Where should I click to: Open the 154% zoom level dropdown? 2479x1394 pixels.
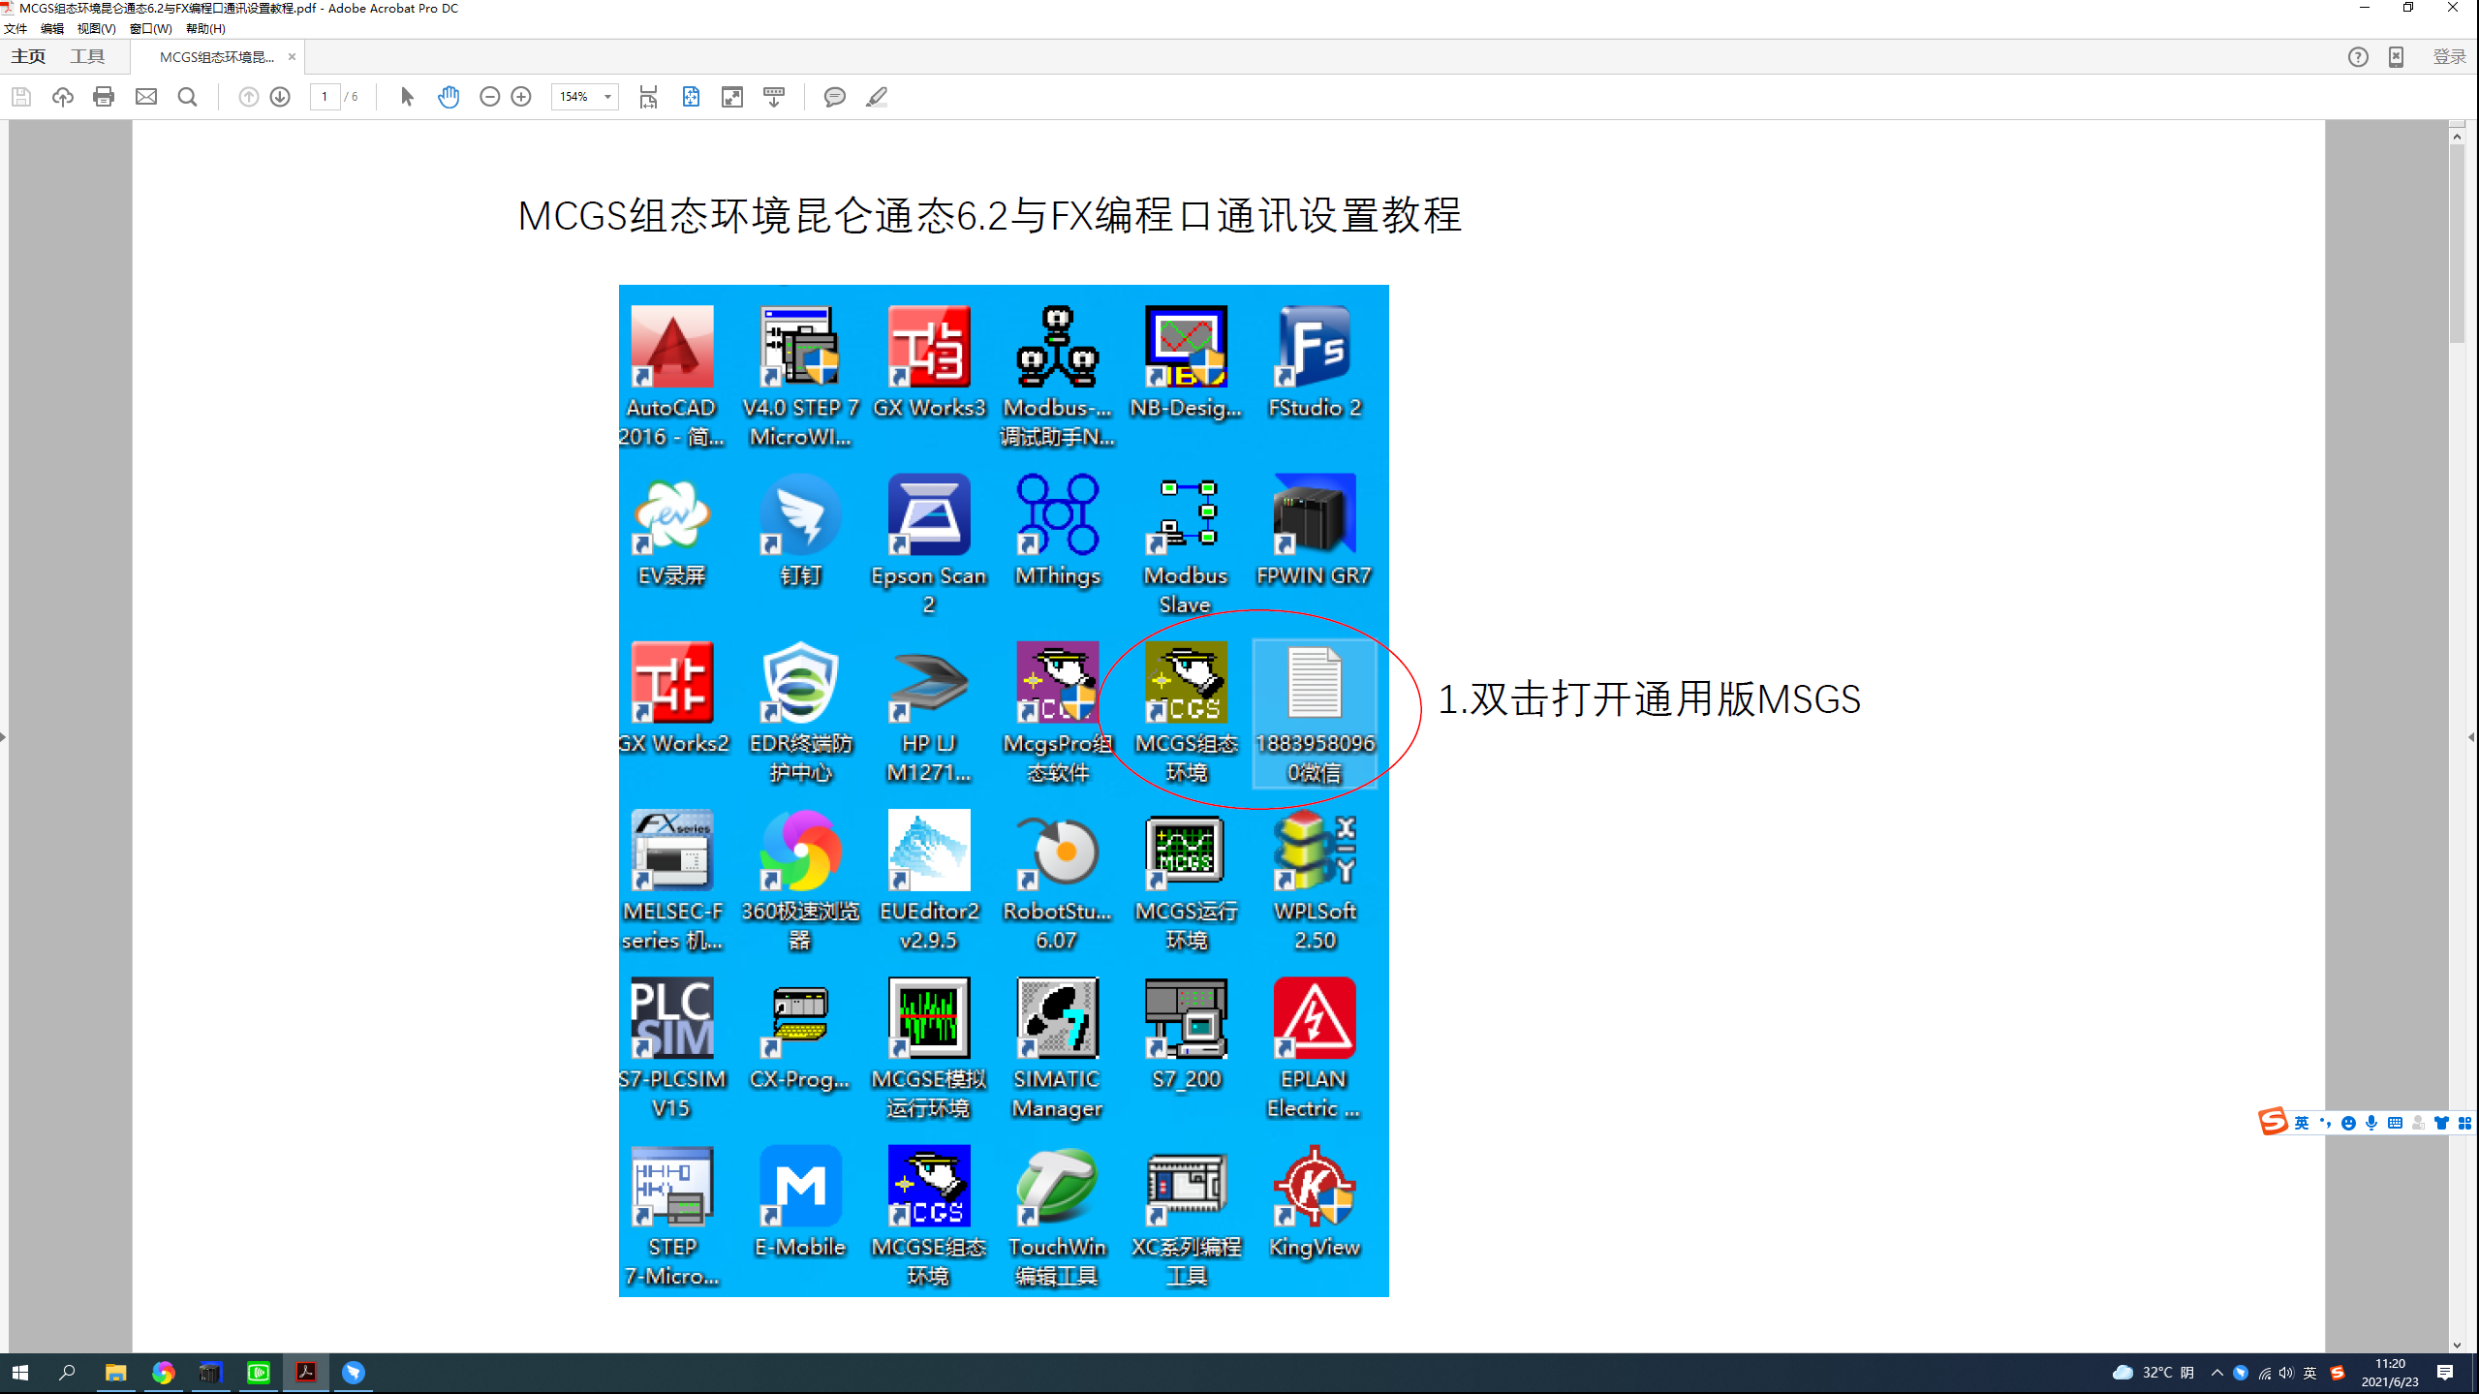point(607,97)
